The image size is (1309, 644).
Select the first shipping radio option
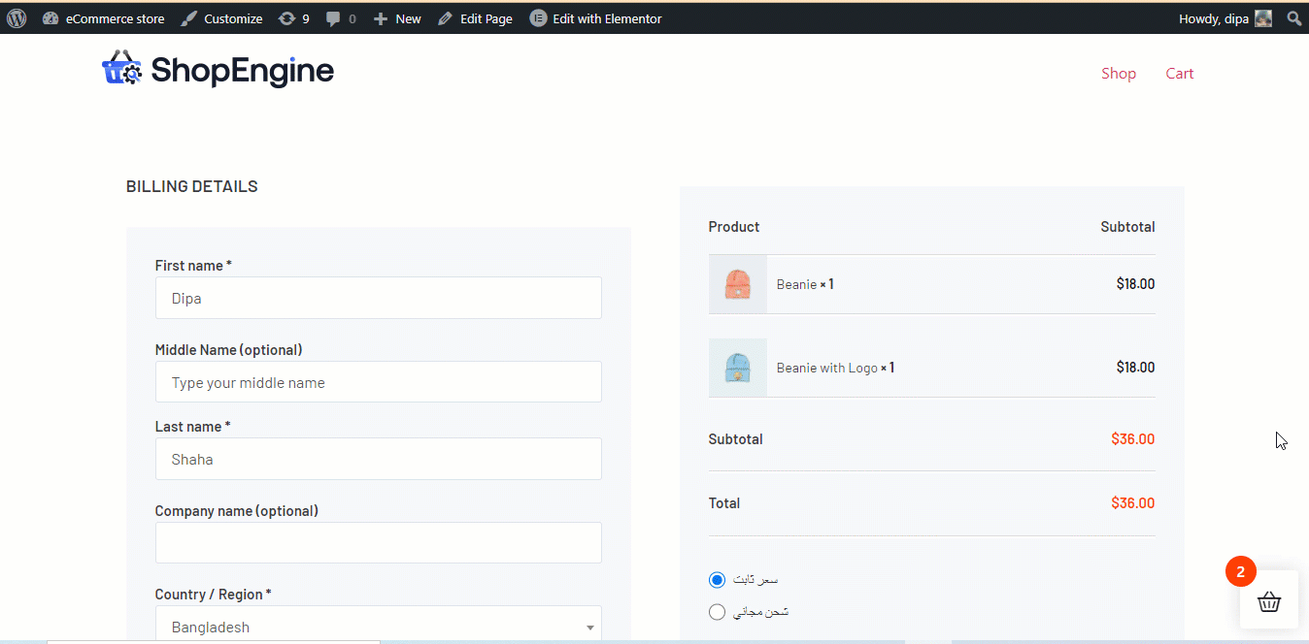(717, 580)
